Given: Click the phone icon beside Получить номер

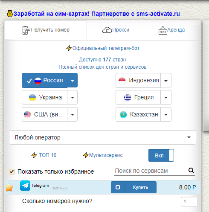Looking at the screenshot, I should [26, 30].
